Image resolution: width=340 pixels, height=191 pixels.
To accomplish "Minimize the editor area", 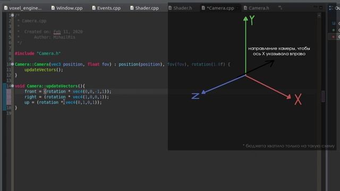I will click(x=315, y=7).
